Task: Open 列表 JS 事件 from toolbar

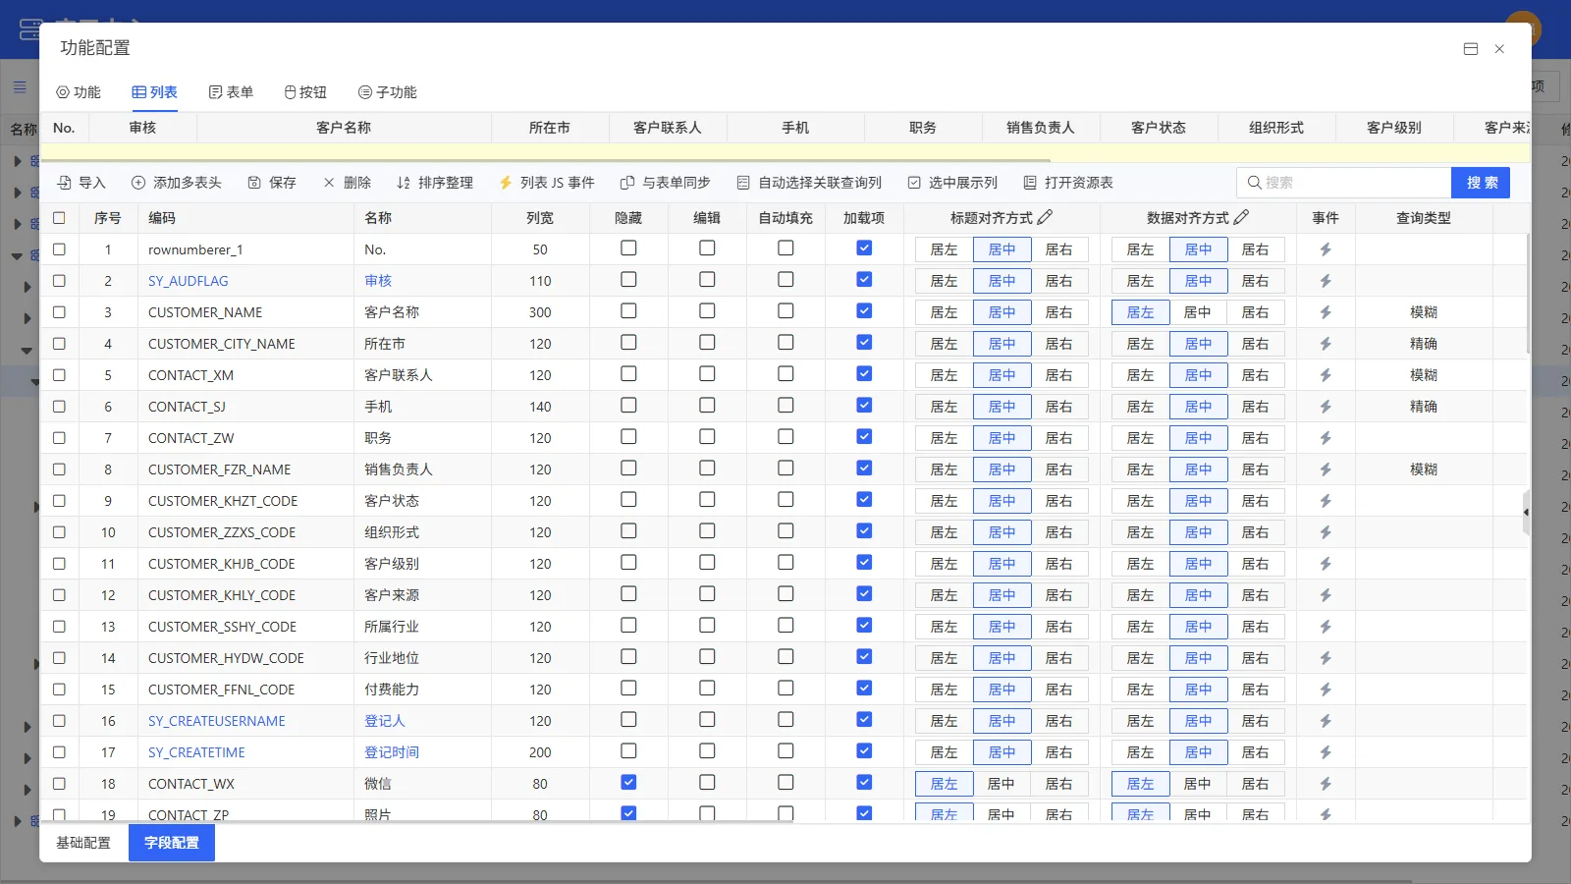Action: [547, 183]
